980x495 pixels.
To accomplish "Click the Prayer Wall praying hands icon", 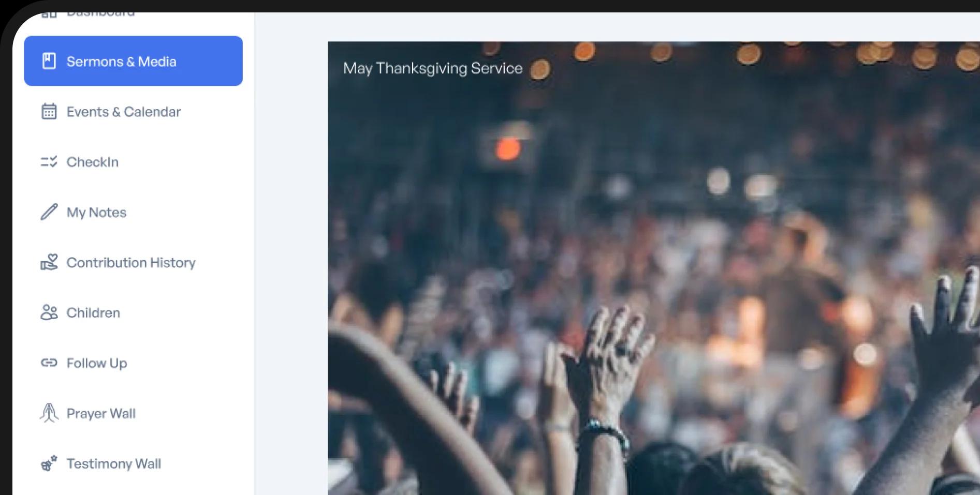I will [49, 413].
